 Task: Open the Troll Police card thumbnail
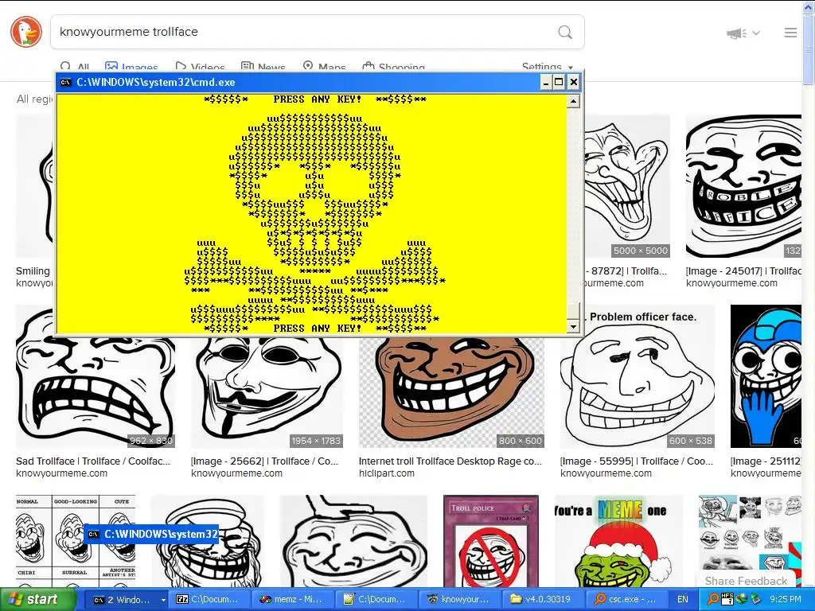click(x=491, y=541)
